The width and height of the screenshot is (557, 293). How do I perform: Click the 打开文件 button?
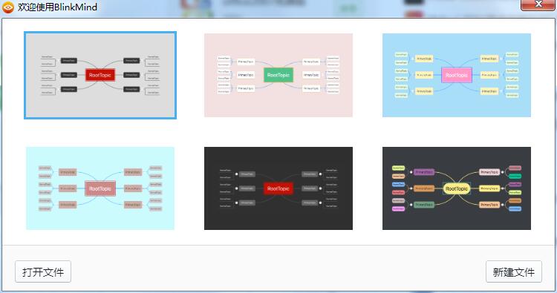[x=43, y=271]
